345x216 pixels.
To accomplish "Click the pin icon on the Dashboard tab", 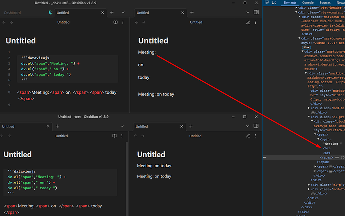I will [x=50, y=13].
